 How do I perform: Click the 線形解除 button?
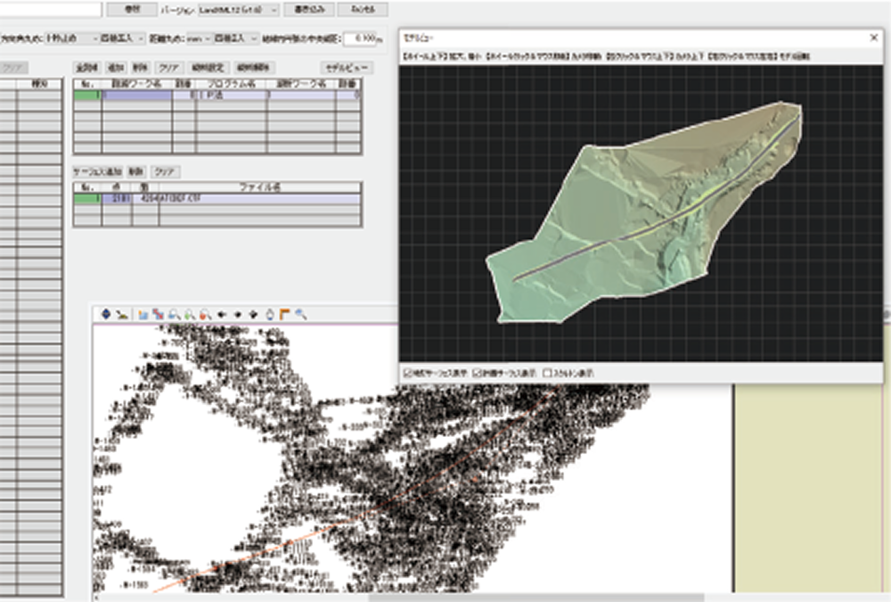(x=253, y=67)
